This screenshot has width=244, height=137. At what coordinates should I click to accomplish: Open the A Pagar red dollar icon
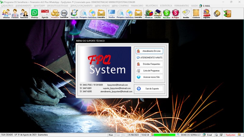pyautogui.click(x=175, y=13)
